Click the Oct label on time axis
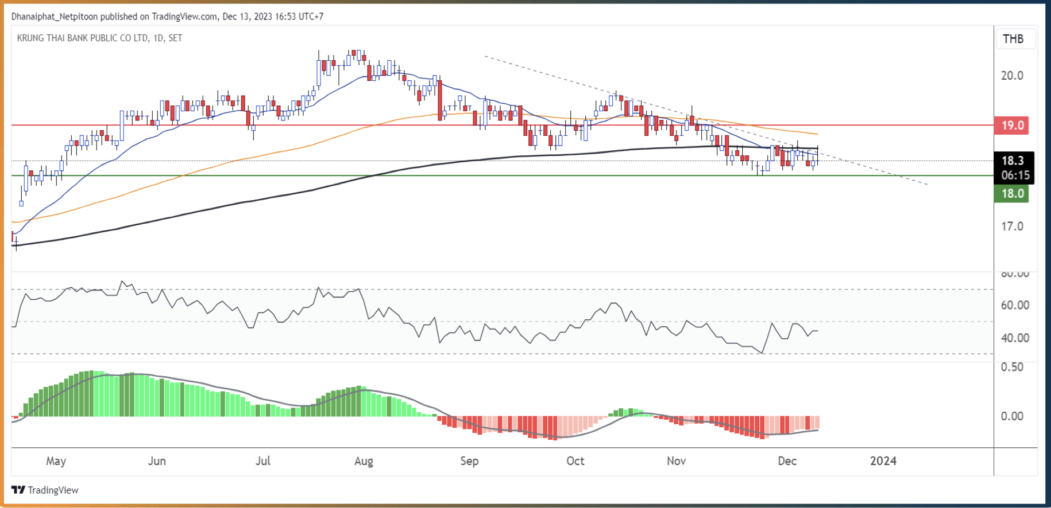 tap(575, 461)
